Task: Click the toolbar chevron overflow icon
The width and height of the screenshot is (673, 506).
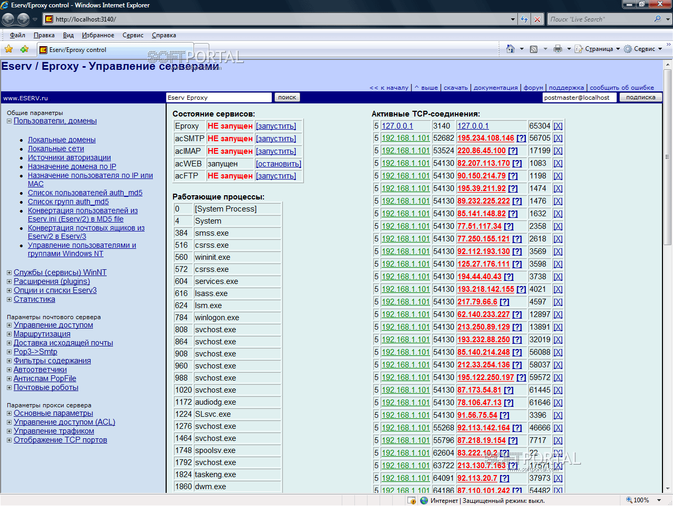Action: pos(668,45)
